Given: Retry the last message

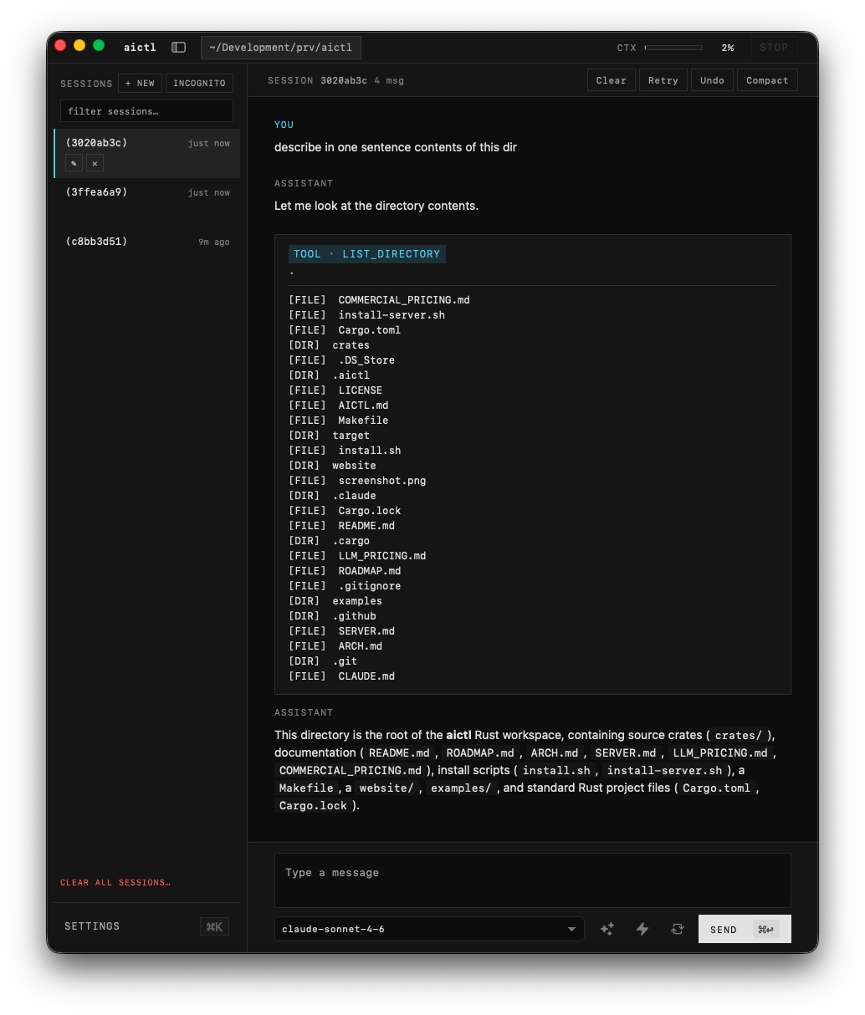Looking at the screenshot, I should [x=663, y=80].
